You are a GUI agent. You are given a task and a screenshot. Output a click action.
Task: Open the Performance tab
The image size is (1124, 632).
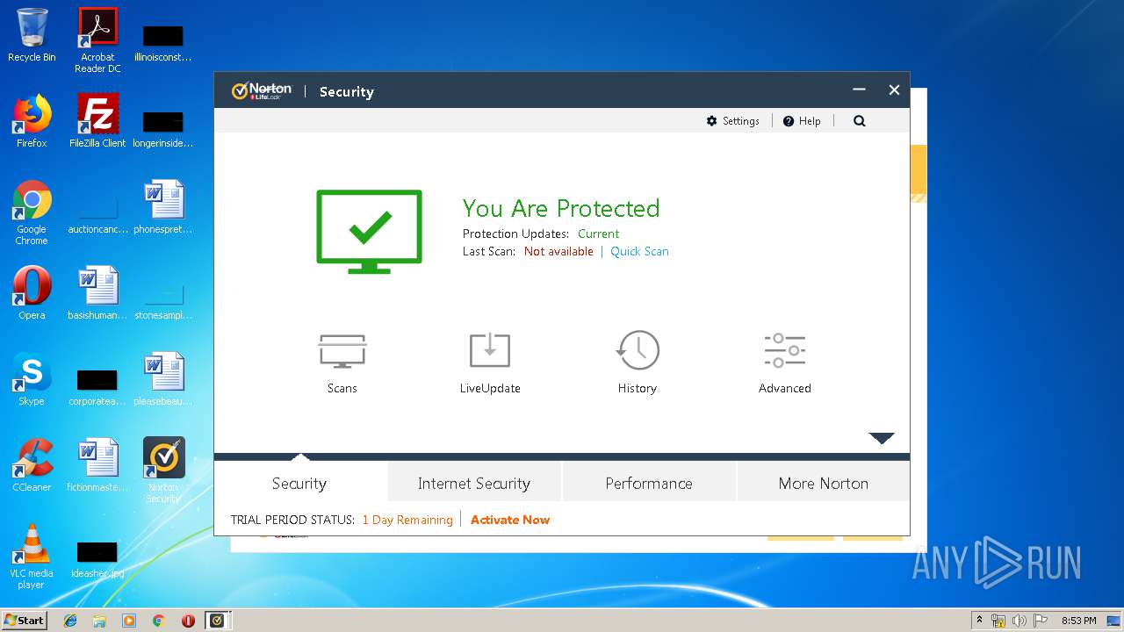coord(649,483)
